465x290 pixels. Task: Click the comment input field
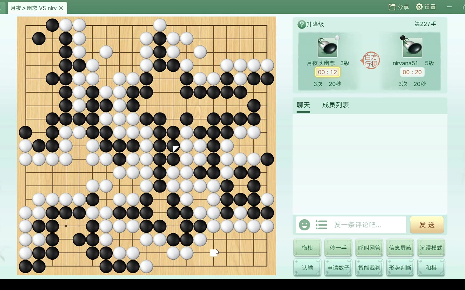(x=369, y=225)
